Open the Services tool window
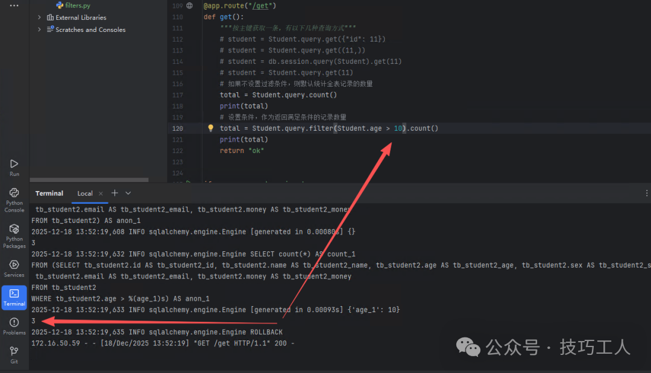Screen dimensions: 651x373 pos(14,268)
